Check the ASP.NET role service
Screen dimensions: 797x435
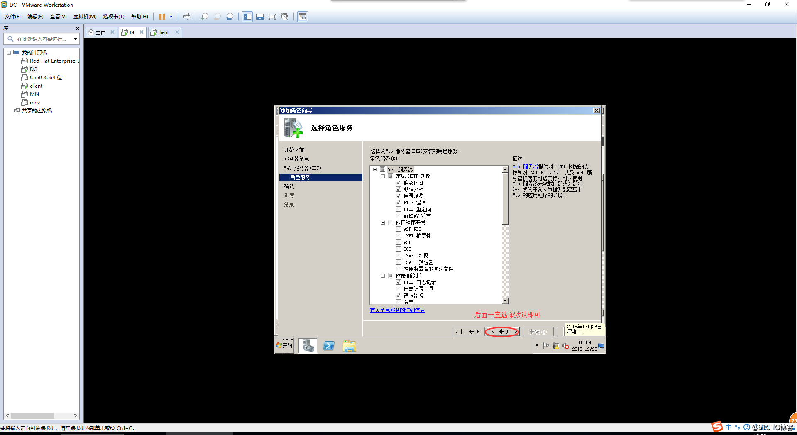tap(398, 229)
